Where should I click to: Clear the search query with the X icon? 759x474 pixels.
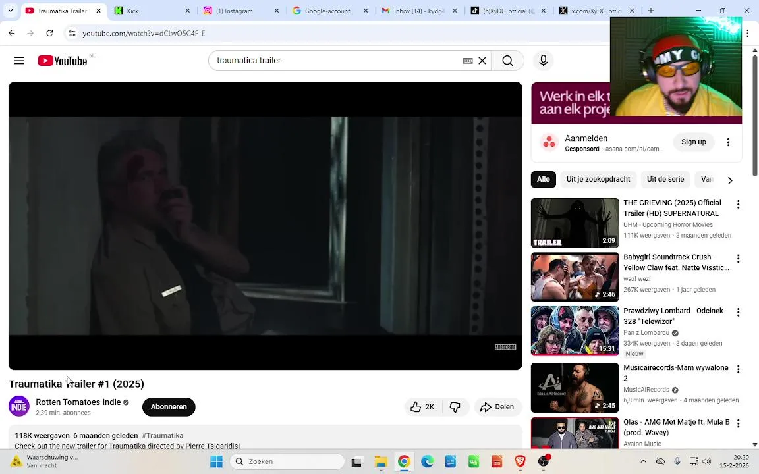tap(482, 61)
